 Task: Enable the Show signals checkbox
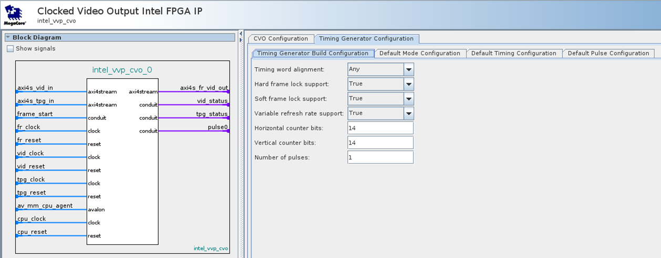(11, 49)
